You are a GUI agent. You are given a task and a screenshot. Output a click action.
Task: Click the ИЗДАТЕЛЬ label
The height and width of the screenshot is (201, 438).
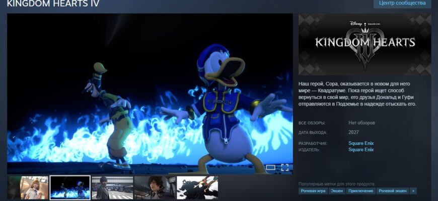click(x=309, y=150)
